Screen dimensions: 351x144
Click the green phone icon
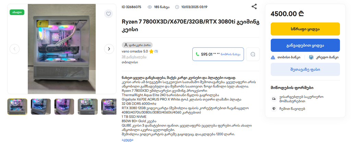[x=197, y=54]
